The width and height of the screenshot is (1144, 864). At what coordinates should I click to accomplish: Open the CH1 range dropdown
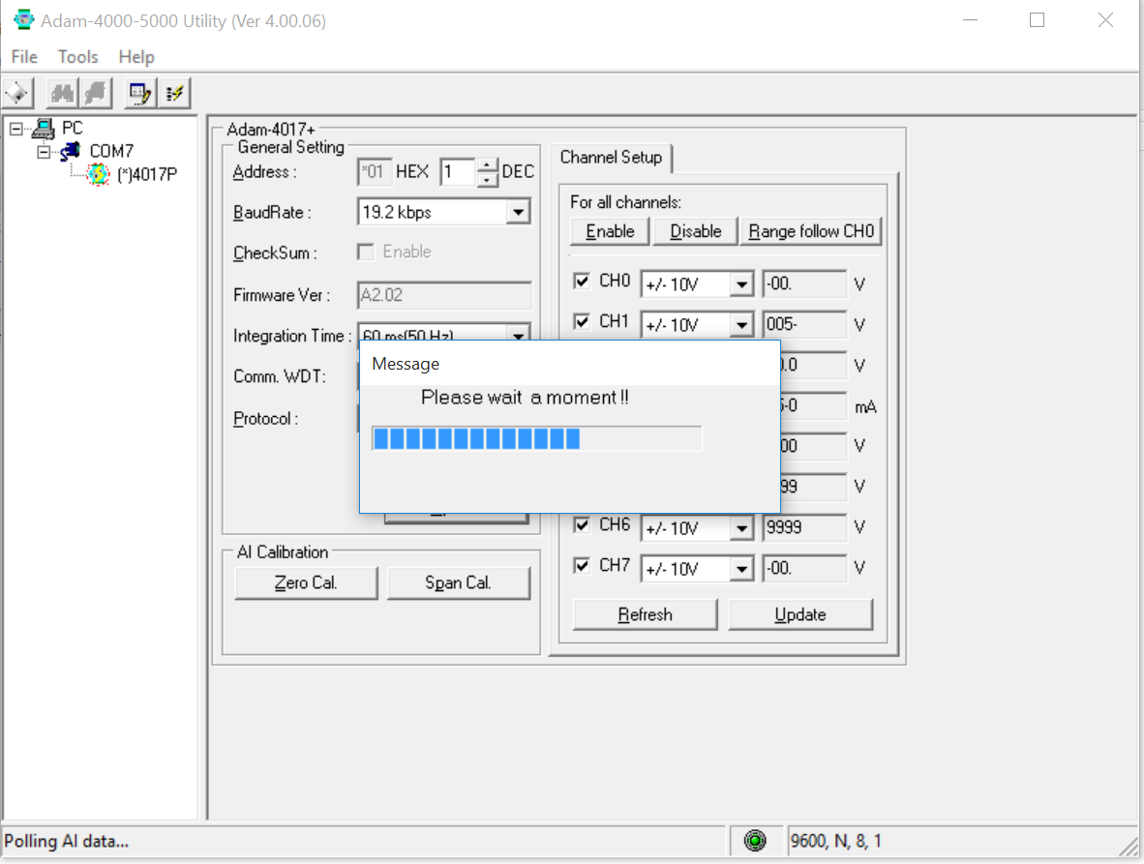point(741,324)
